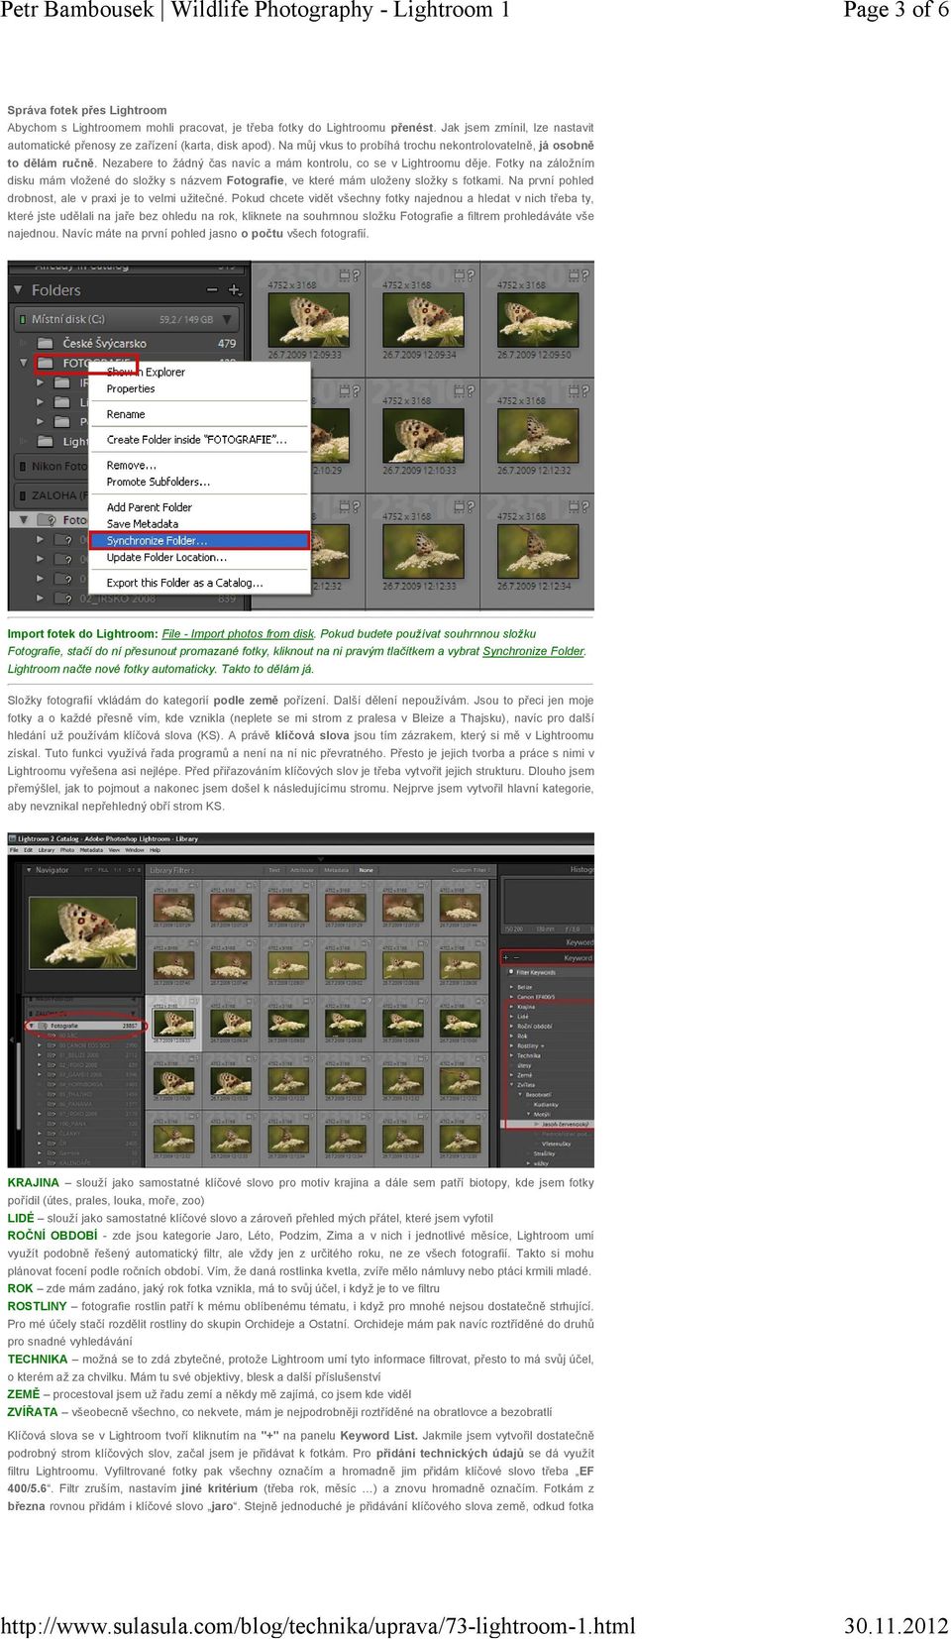Switch Library Filter to Attribute

pyautogui.click(x=301, y=870)
